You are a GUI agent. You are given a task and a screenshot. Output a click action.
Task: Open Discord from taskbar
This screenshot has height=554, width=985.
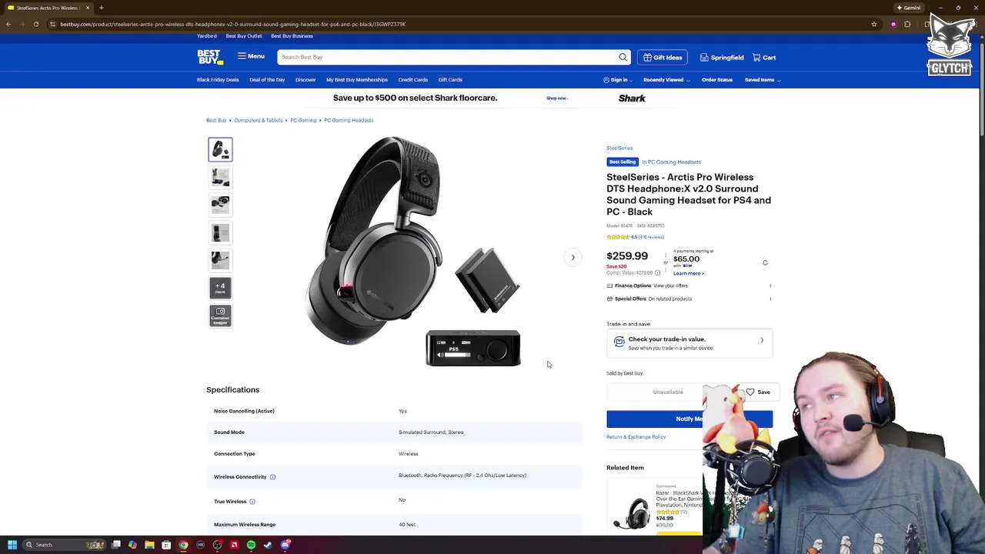click(285, 545)
